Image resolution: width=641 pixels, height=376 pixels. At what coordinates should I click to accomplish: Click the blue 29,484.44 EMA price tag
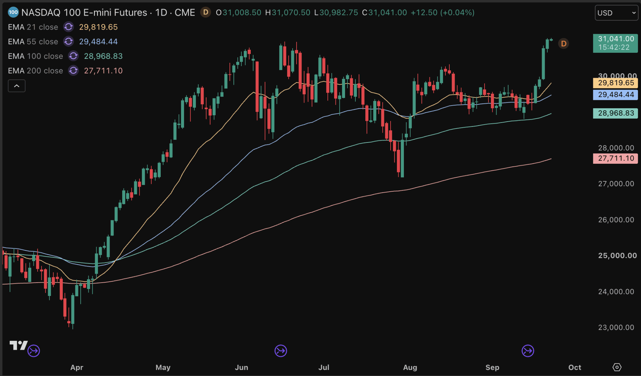coord(615,95)
